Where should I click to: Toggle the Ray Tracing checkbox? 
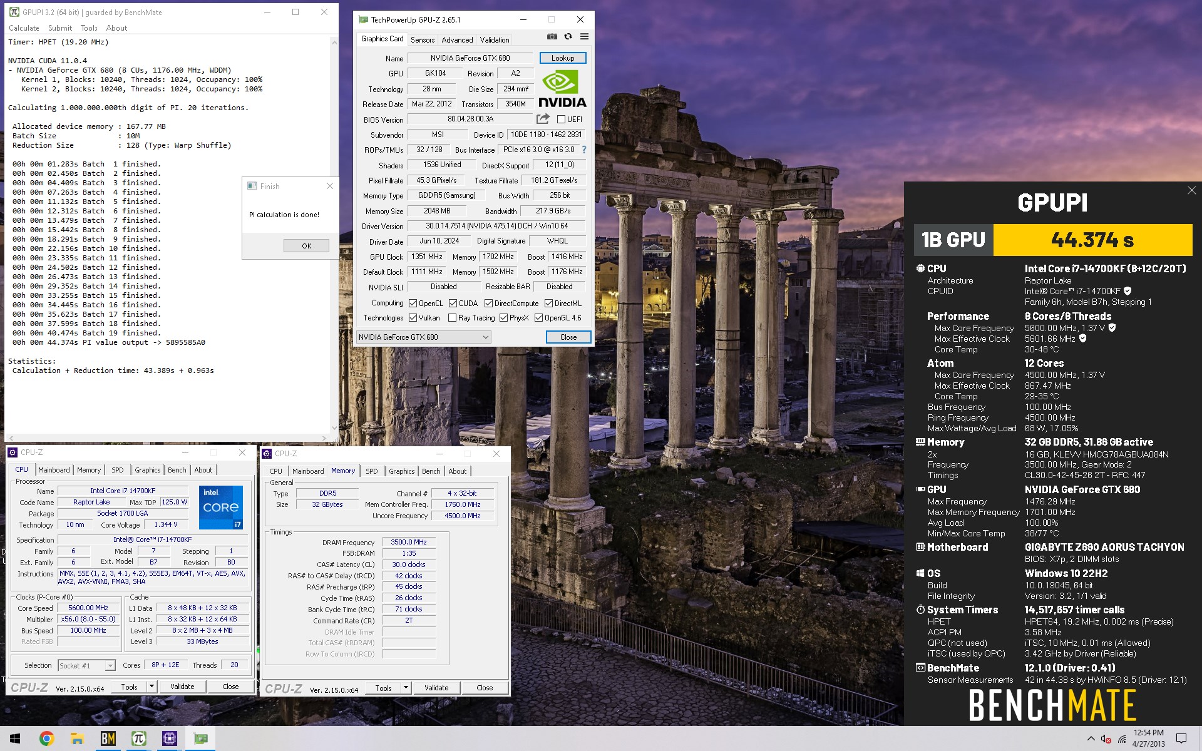452,318
